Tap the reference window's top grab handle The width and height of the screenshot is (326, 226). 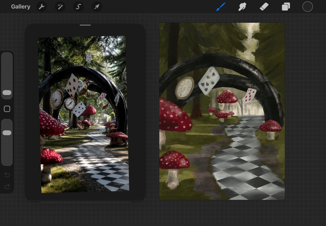pos(85,25)
